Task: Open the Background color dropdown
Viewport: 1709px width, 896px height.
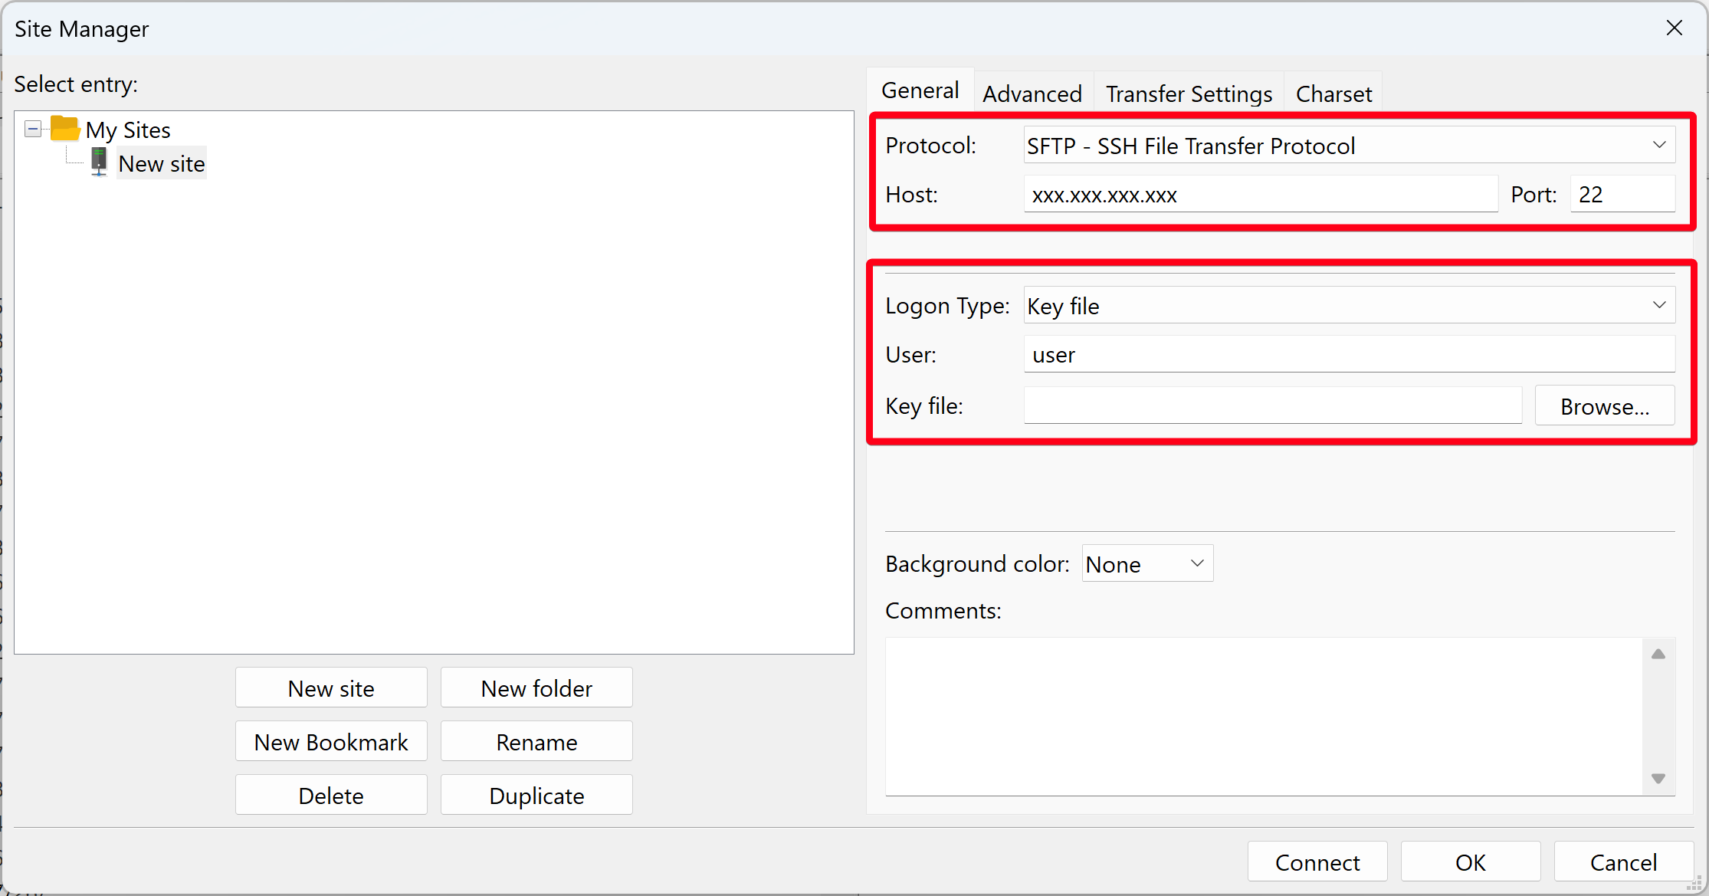Action: point(1146,564)
